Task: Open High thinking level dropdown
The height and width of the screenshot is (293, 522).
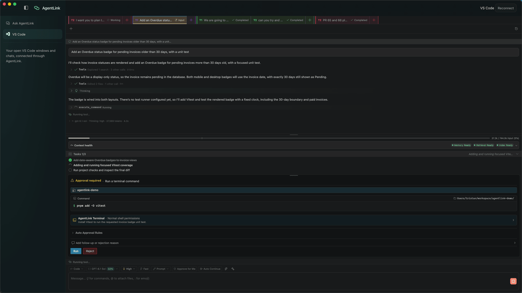Action: (x=129, y=269)
